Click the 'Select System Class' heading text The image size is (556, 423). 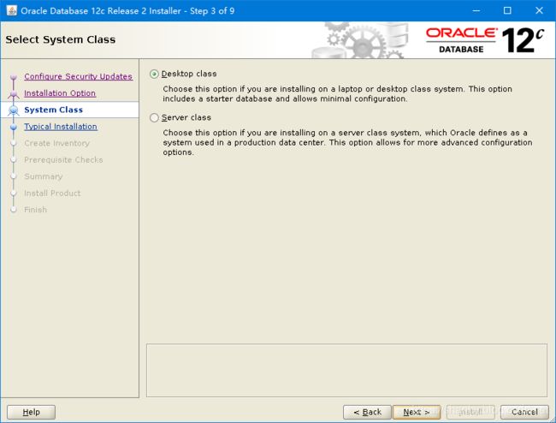pyautogui.click(x=60, y=39)
